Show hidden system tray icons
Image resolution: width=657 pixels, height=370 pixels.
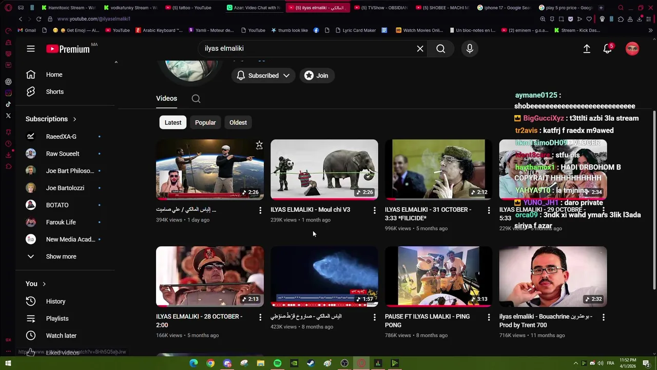tap(575, 363)
